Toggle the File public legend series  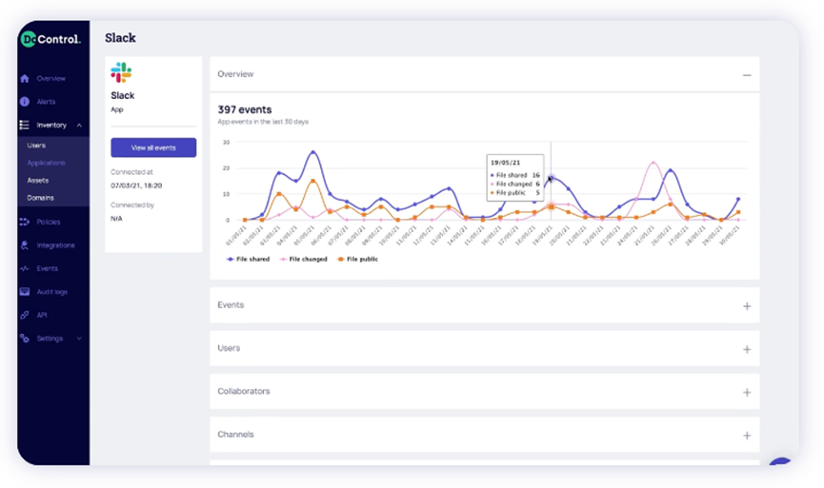pos(357,259)
